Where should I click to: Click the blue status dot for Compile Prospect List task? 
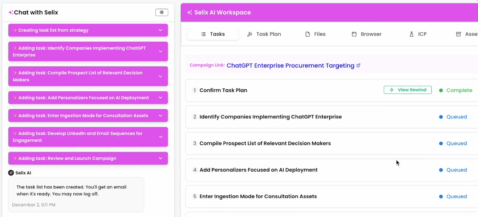coord(441,143)
